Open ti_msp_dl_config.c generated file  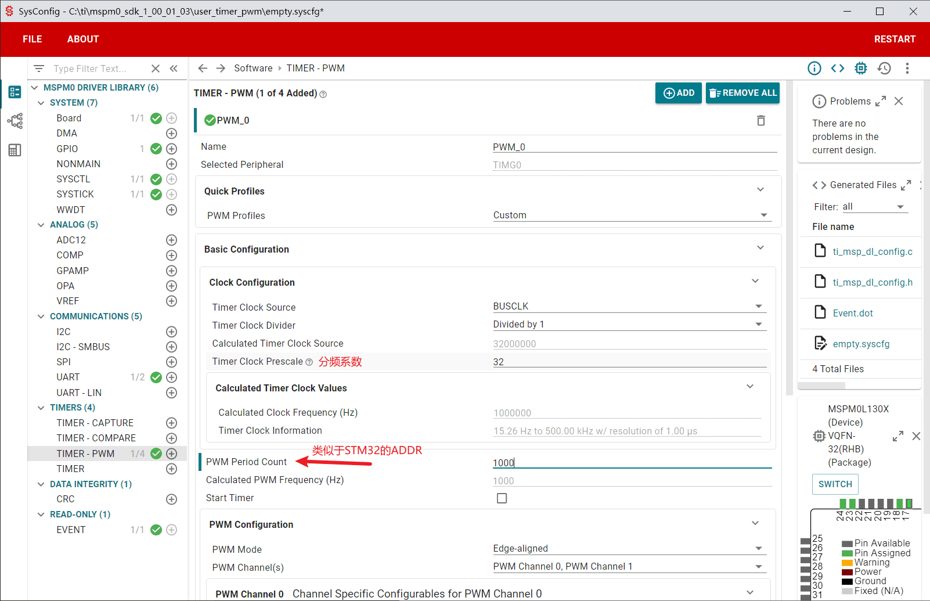[x=872, y=251]
